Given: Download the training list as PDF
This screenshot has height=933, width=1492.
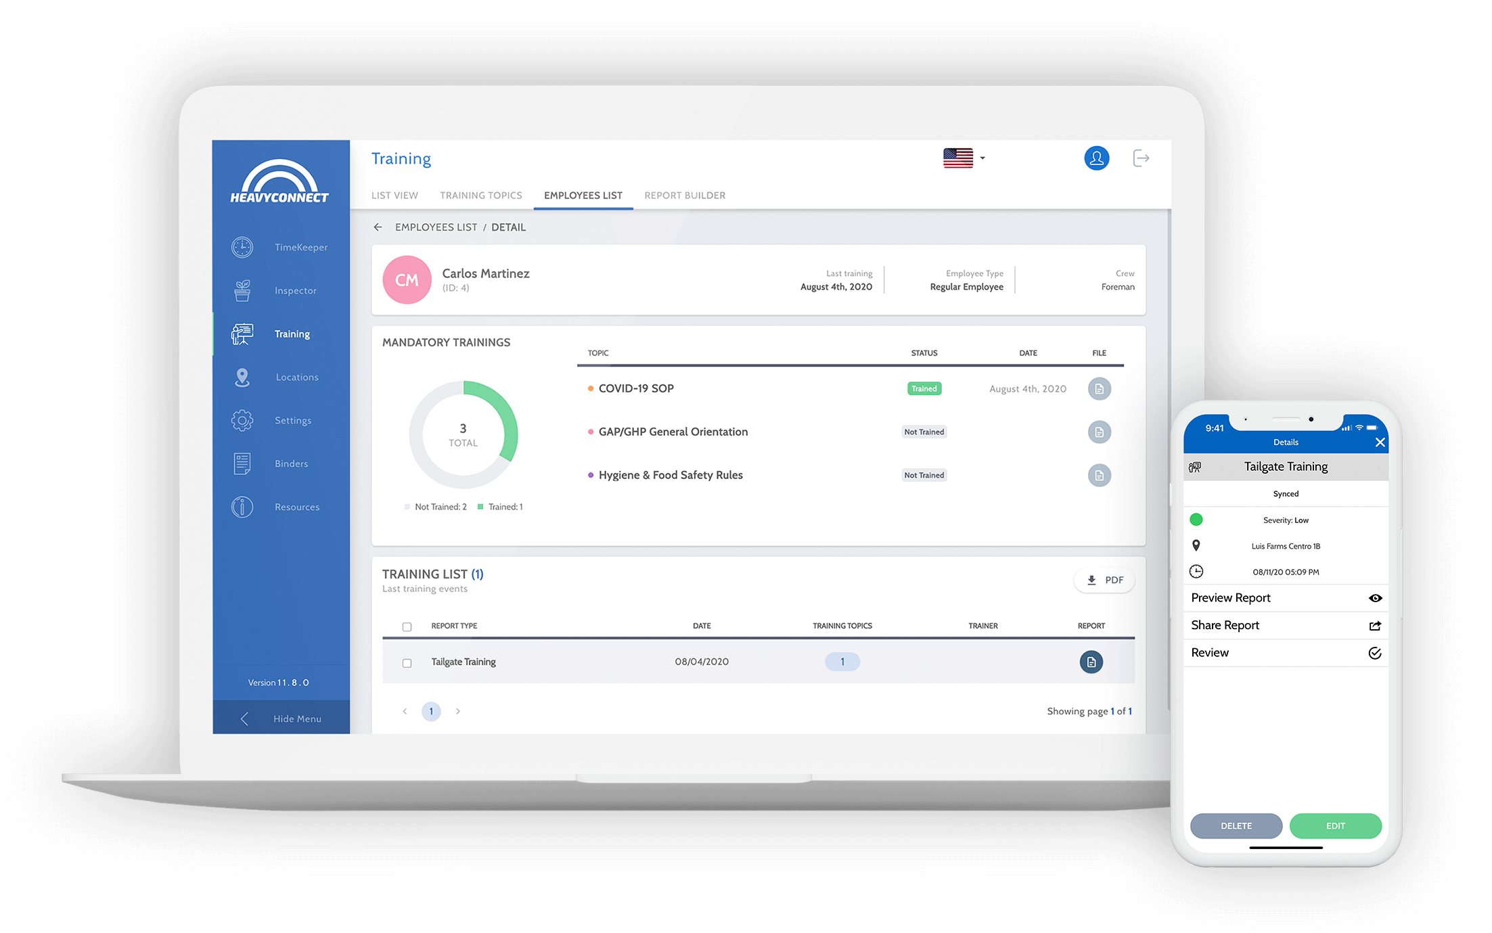Looking at the screenshot, I should (1104, 581).
